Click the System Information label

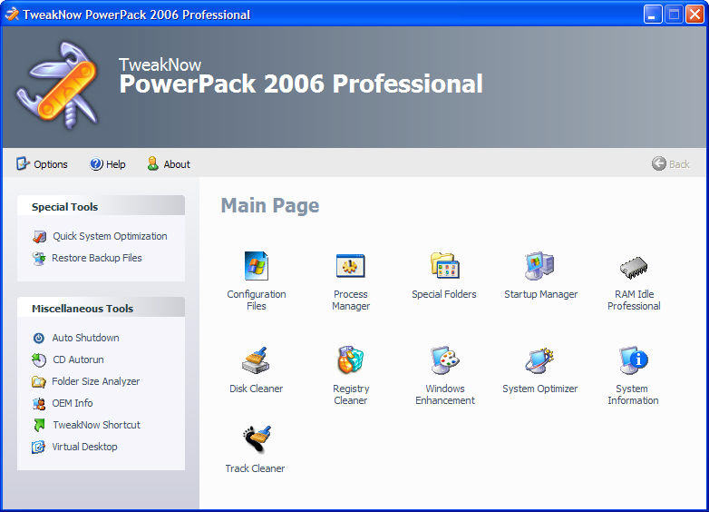(633, 394)
